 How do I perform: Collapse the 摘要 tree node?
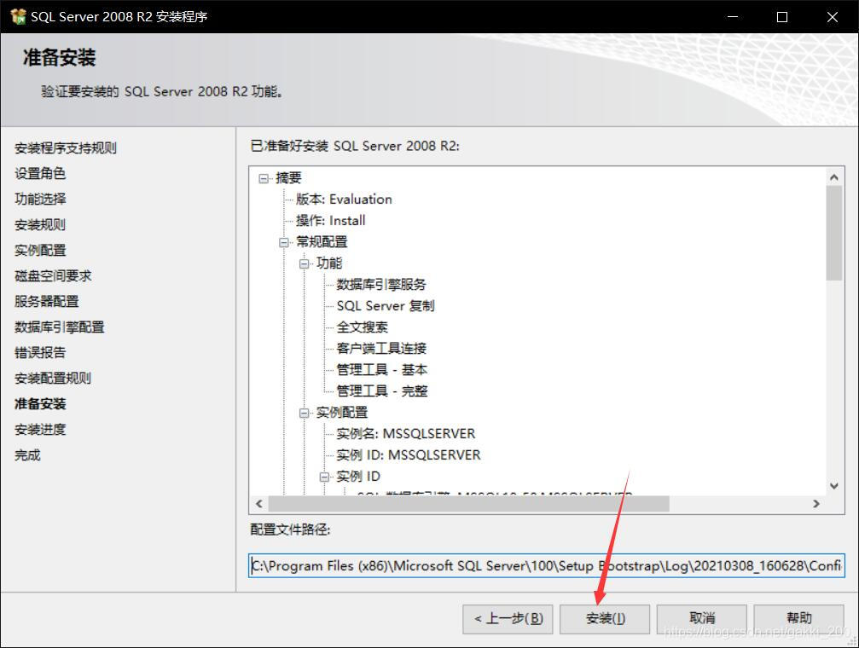point(263,177)
